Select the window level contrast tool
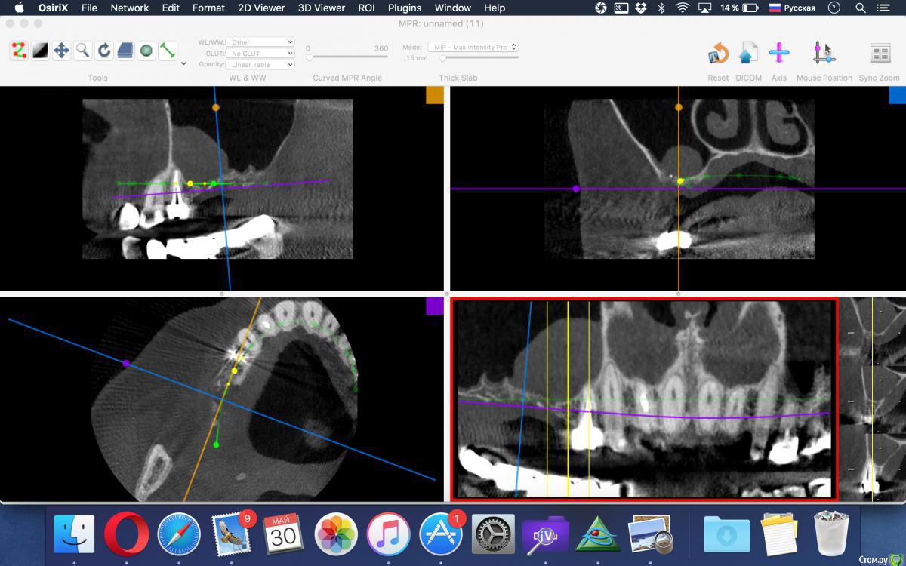Image resolution: width=906 pixels, height=566 pixels. coord(40,51)
